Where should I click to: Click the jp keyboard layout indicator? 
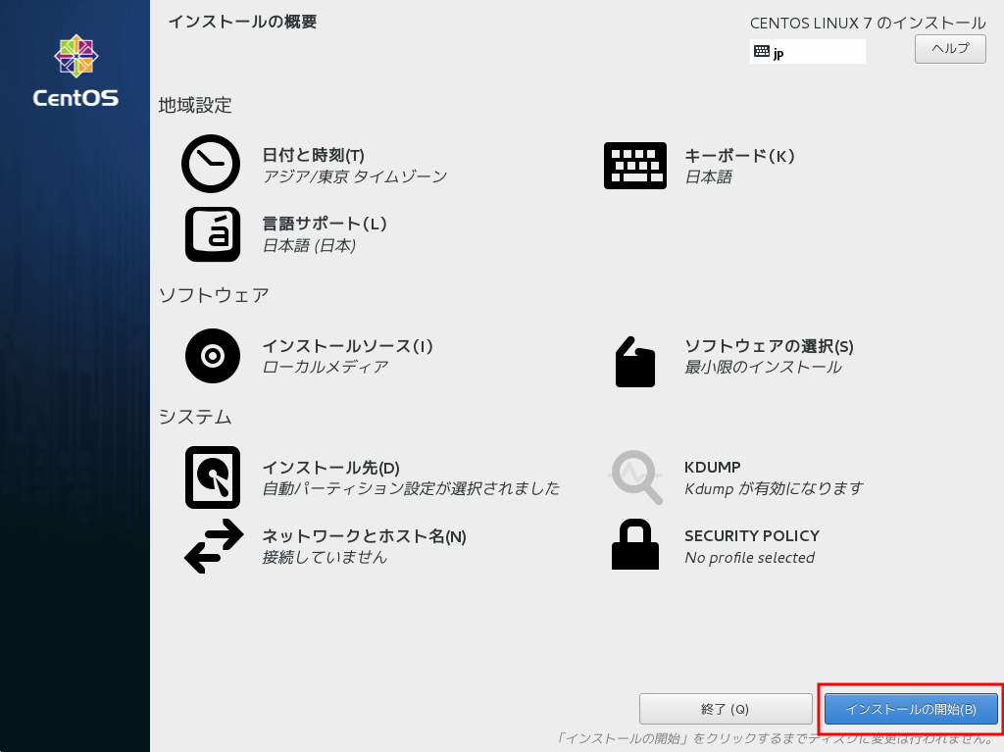[808, 52]
